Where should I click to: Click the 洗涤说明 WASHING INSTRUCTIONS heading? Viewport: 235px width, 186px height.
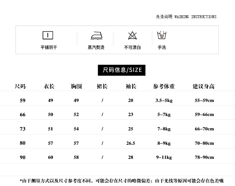[x=186, y=17]
